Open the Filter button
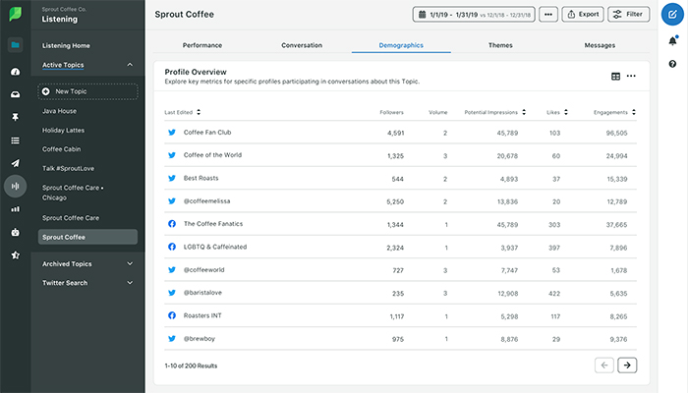 pyautogui.click(x=629, y=15)
